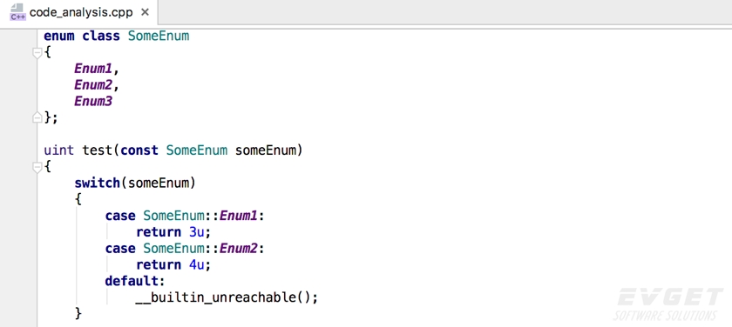Image resolution: width=732 pixels, height=327 pixels.
Task: Click the C++ file icon on tab
Action: (x=17, y=11)
